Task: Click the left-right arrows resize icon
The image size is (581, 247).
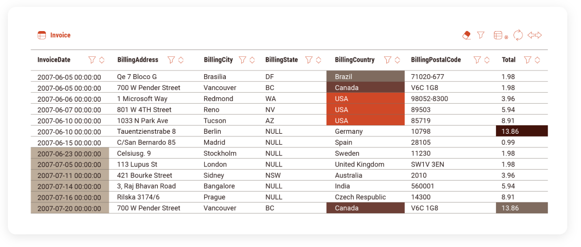Action: tap(535, 35)
